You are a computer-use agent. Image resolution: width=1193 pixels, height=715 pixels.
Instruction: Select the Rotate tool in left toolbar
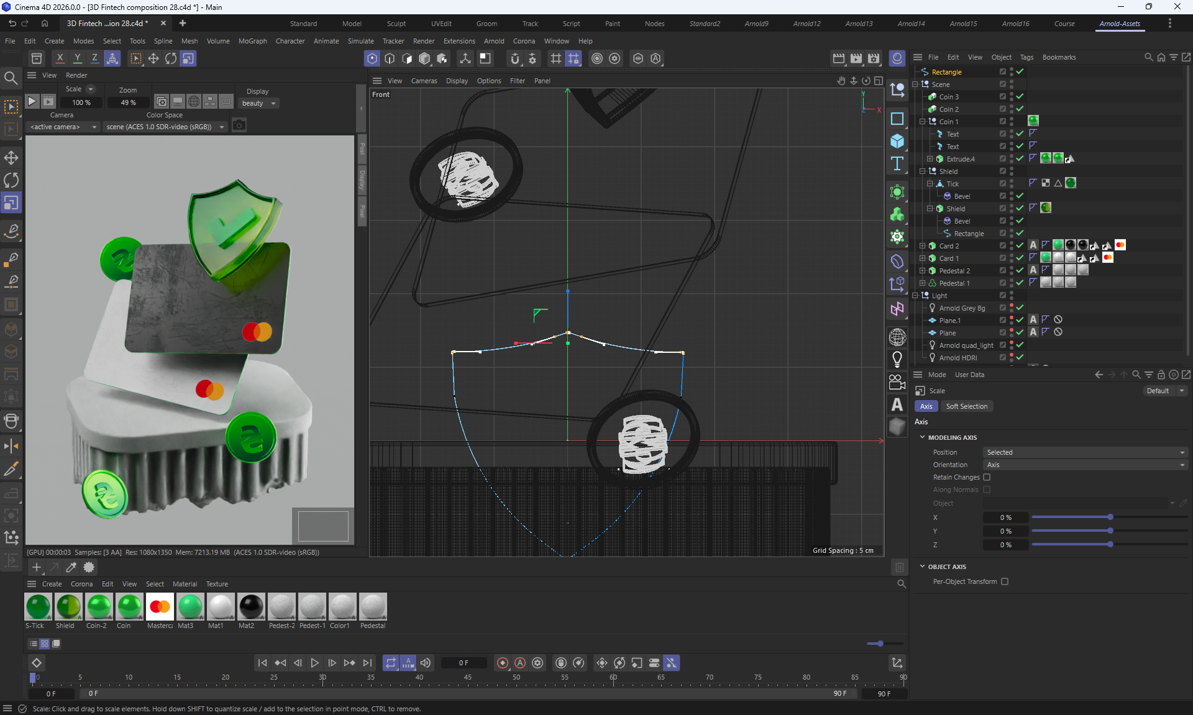click(11, 180)
